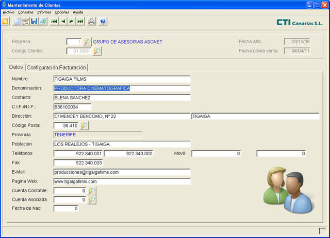Image resolution: width=330 pixels, height=238 pixels.
Task: Open lookup next to Cuenta Asociada
Action: [x=92, y=199]
